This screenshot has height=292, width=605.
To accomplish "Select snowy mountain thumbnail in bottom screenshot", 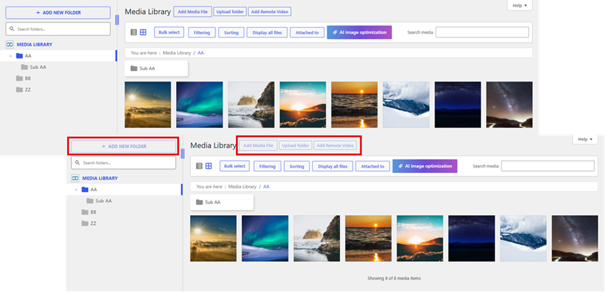I will tap(523, 238).
